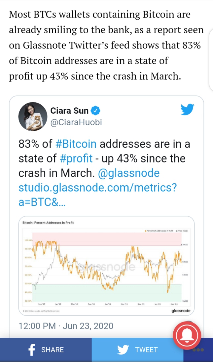Click the Ciara Sun display name
The image size is (213, 362).
(69, 110)
